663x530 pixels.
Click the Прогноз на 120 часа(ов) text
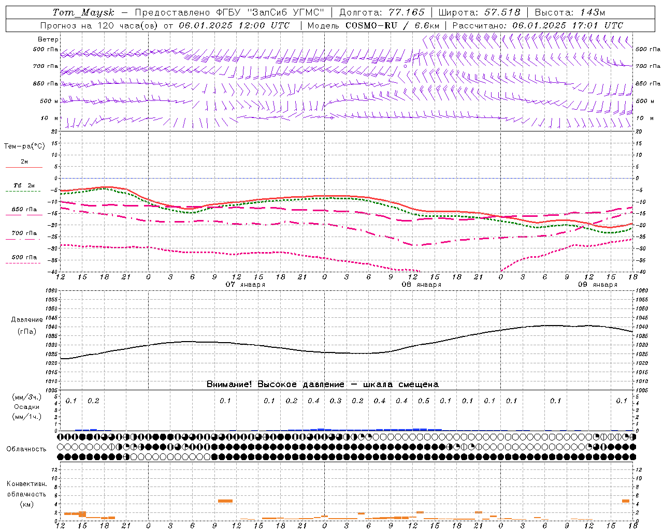pyautogui.click(x=99, y=25)
